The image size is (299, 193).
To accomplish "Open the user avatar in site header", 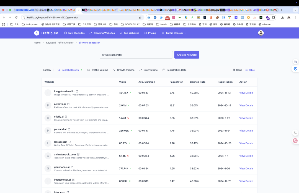I will [x=261, y=33].
